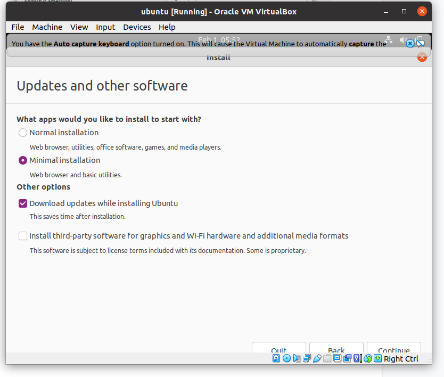The width and height of the screenshot is (444, 377).
Task: Open the View menu
Action: 79,27
